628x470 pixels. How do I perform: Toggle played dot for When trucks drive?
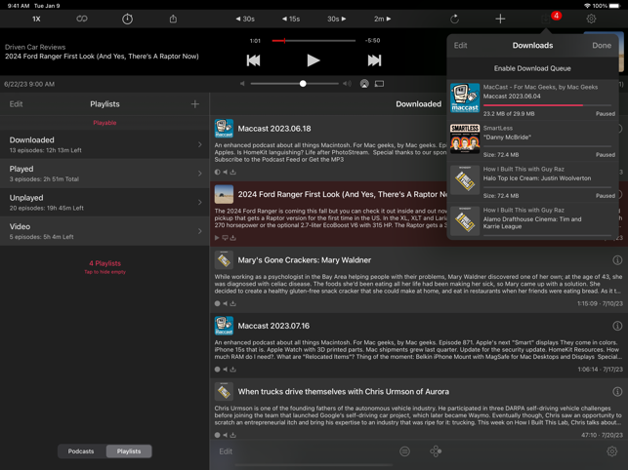coord(217,435)
